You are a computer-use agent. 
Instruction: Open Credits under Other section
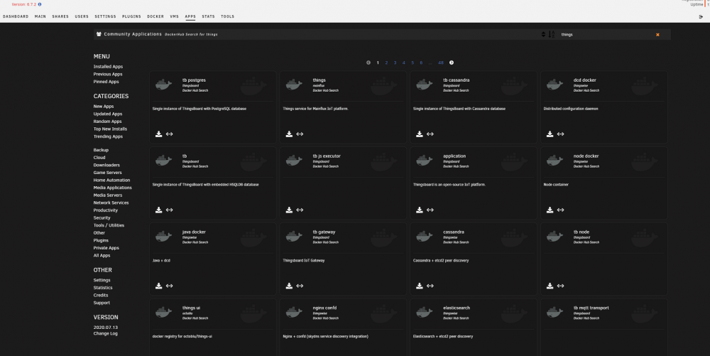(101, 296)
